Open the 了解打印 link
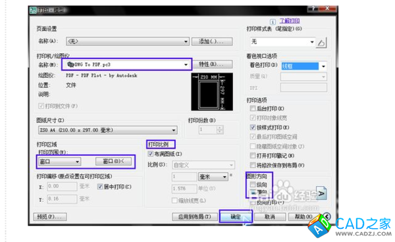Viewport: 395px width, 242px height. [290, 21]
